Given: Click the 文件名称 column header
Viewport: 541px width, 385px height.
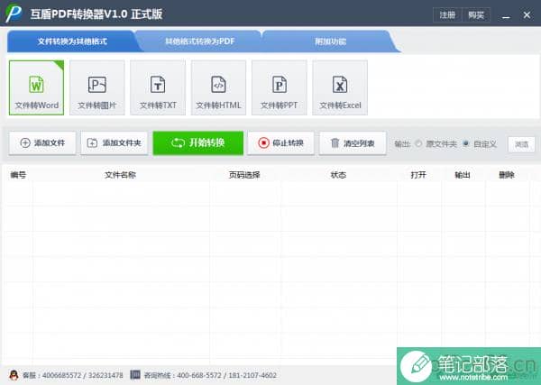Looking at the screenshot, I should coord(120,175).
